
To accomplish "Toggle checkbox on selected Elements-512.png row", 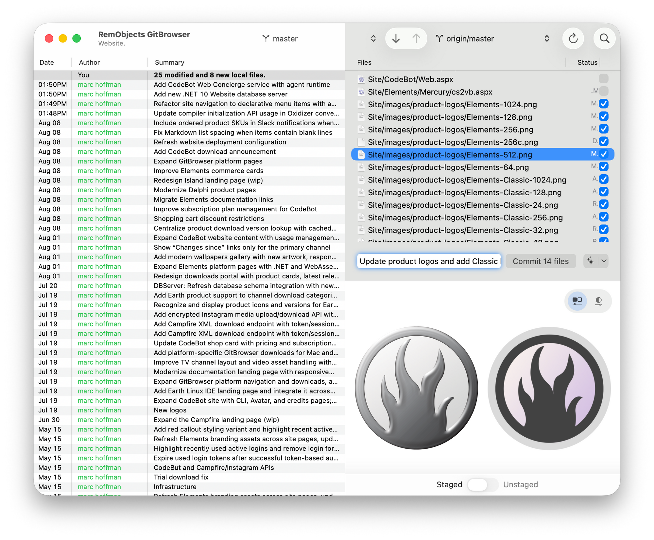I will [604, 154].
